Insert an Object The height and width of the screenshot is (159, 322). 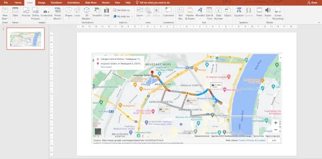tap(227, 12)
